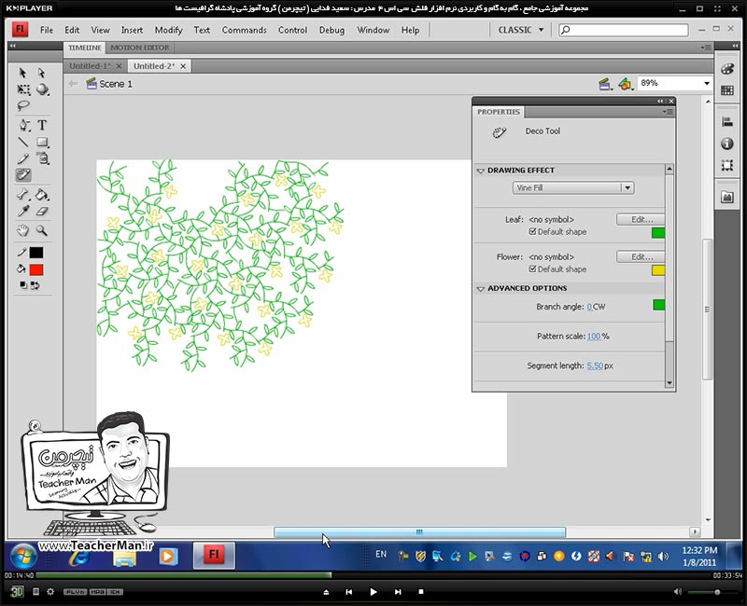Viewport: 747px width, 606px height.
Task: Click the Swap Colors icon
Action: click(x=35, y=285)
